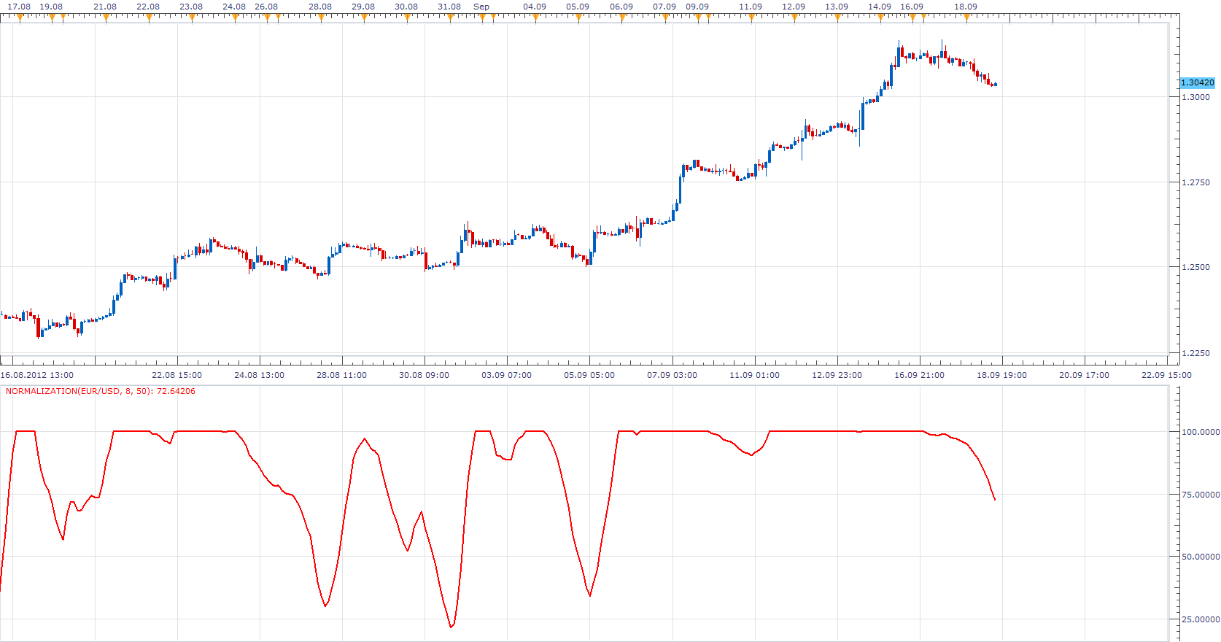Click the 22.09 15:00 time label
The width and height of the screenshot is (1221, 642).
click(x=1166, y=375)
